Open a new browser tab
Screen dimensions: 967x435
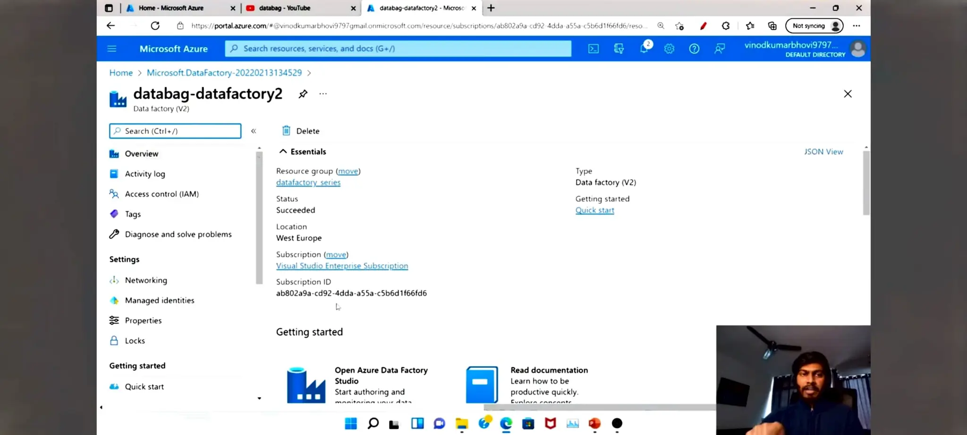coord(491,8)
